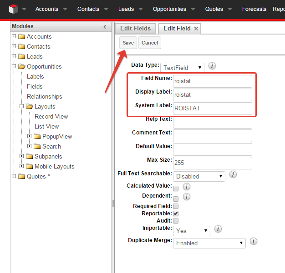The width and height of the screenshot is (285, 273).
Task: Open List View layout
Action: (47, 126)
